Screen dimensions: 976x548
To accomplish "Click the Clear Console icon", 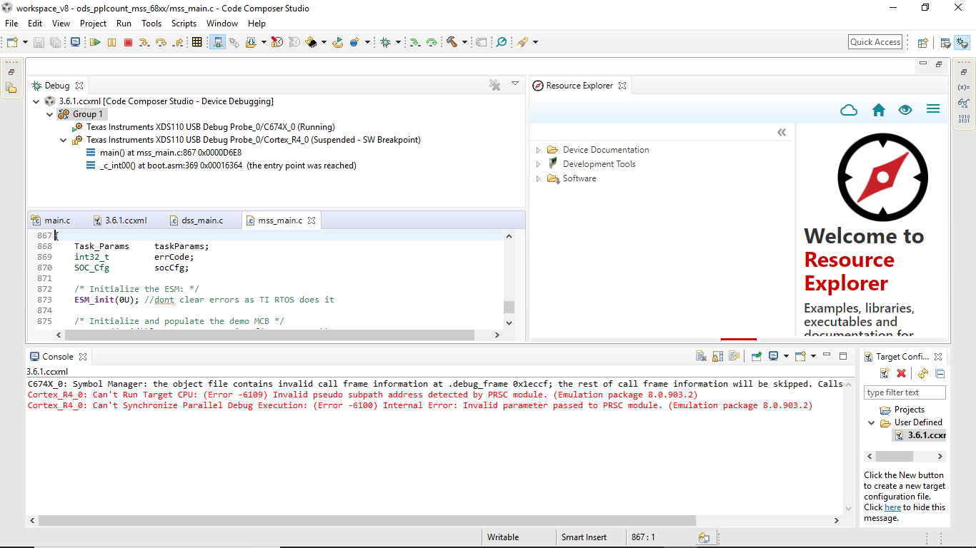I will coord(701,356).
